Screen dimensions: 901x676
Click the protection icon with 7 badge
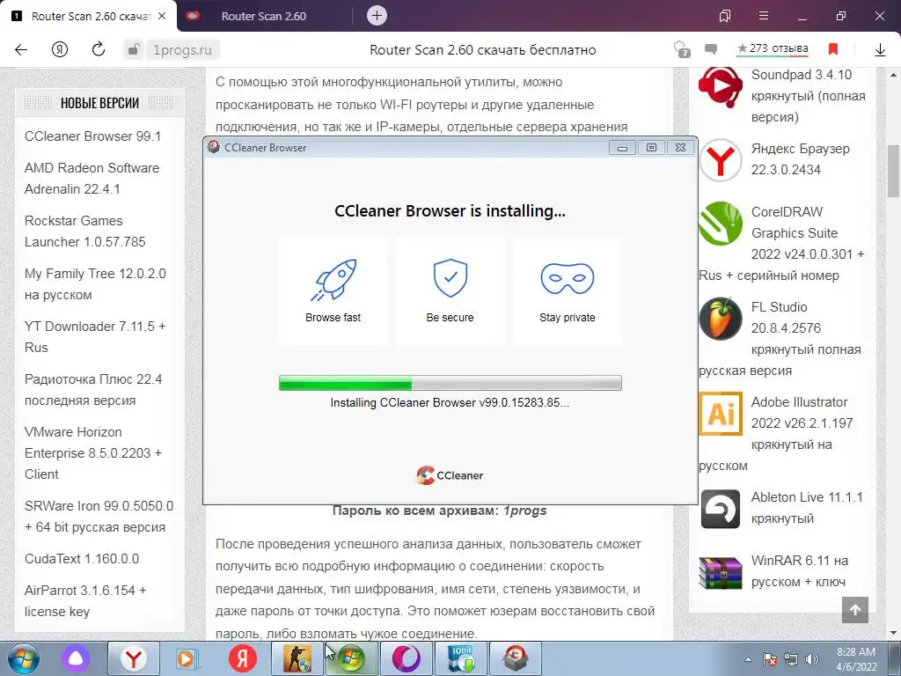point(682,49)
